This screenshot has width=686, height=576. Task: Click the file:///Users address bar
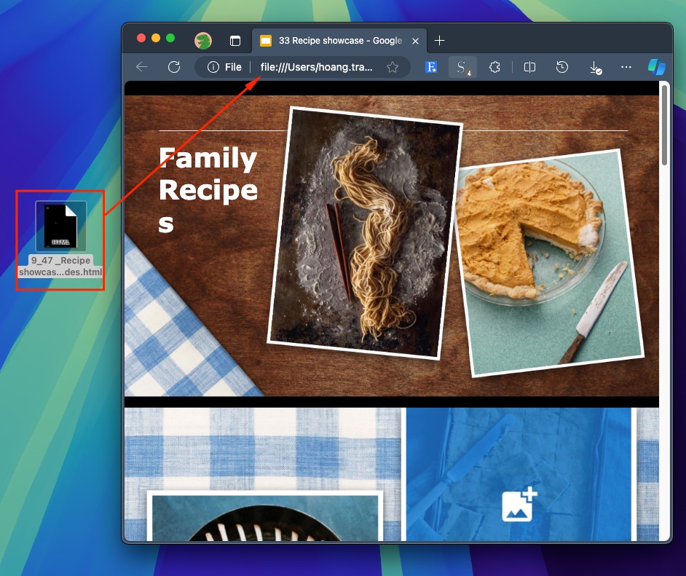(316, 67)
